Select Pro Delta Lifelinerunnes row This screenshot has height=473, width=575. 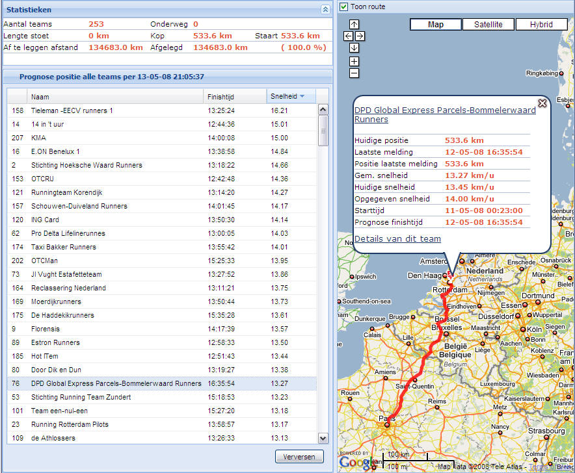(162, 233)
